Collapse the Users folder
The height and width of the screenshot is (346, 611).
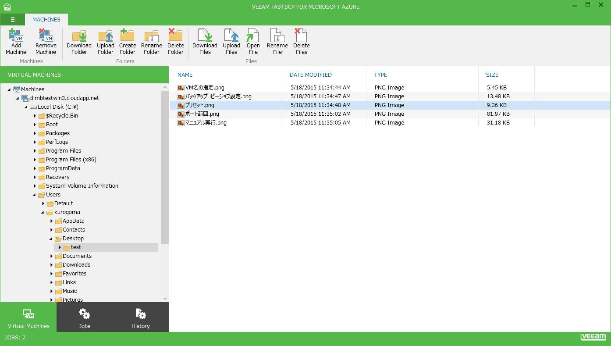click(34, 195)
